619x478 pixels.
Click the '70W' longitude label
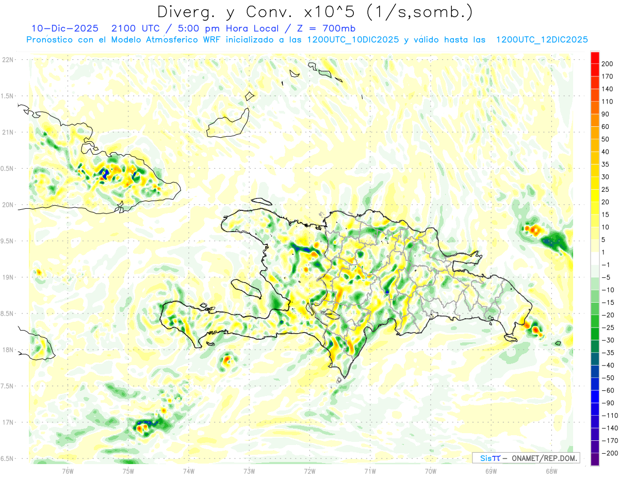point(431,471)
